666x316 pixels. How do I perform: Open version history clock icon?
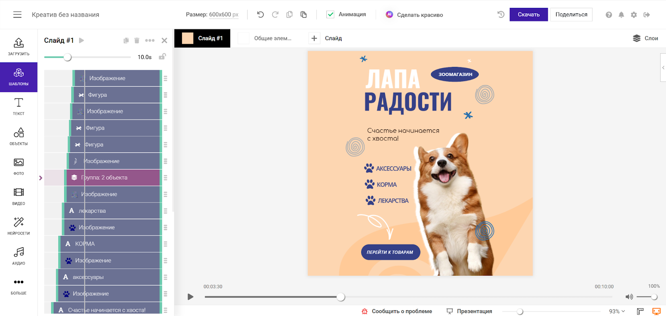coord(501,15)
